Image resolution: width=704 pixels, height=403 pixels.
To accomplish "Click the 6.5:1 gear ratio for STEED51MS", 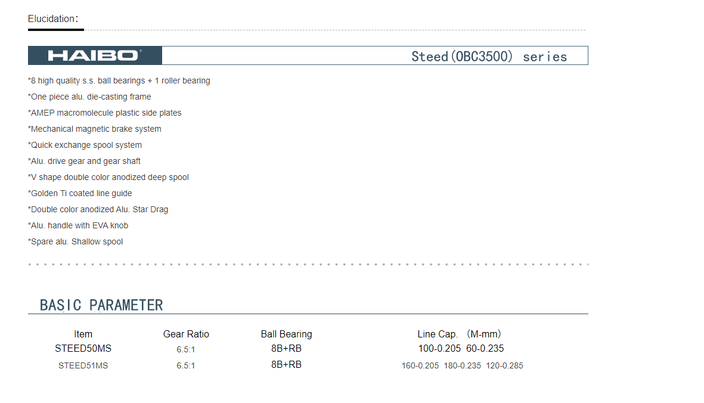I will [186, 366].
